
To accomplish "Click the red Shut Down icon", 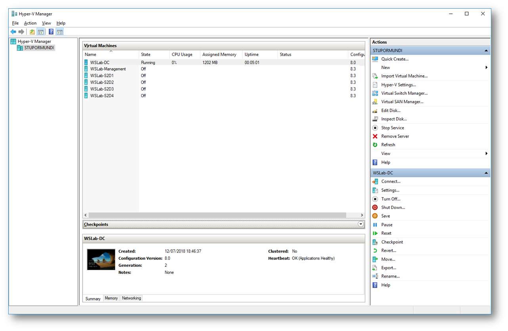I will [375, 207].
